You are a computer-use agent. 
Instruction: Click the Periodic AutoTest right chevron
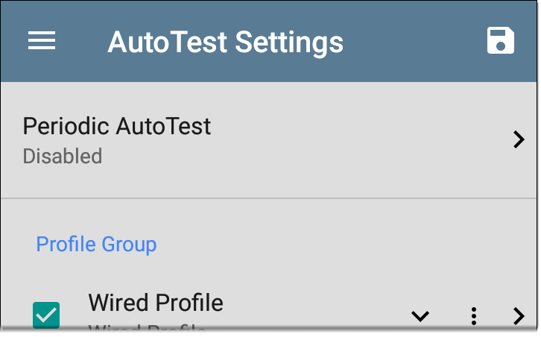point(519,139)
